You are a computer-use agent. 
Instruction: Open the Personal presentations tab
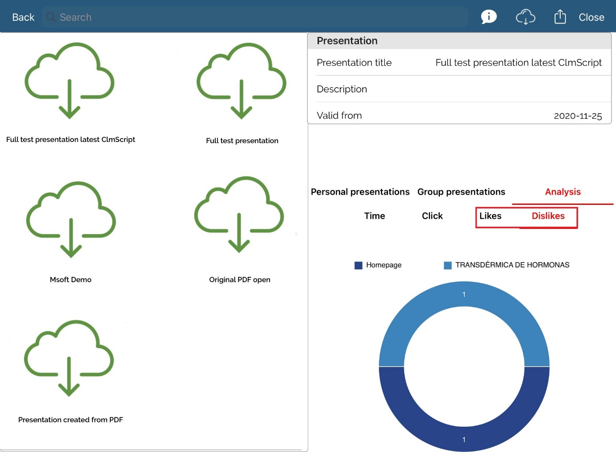[x=360, y=192]
